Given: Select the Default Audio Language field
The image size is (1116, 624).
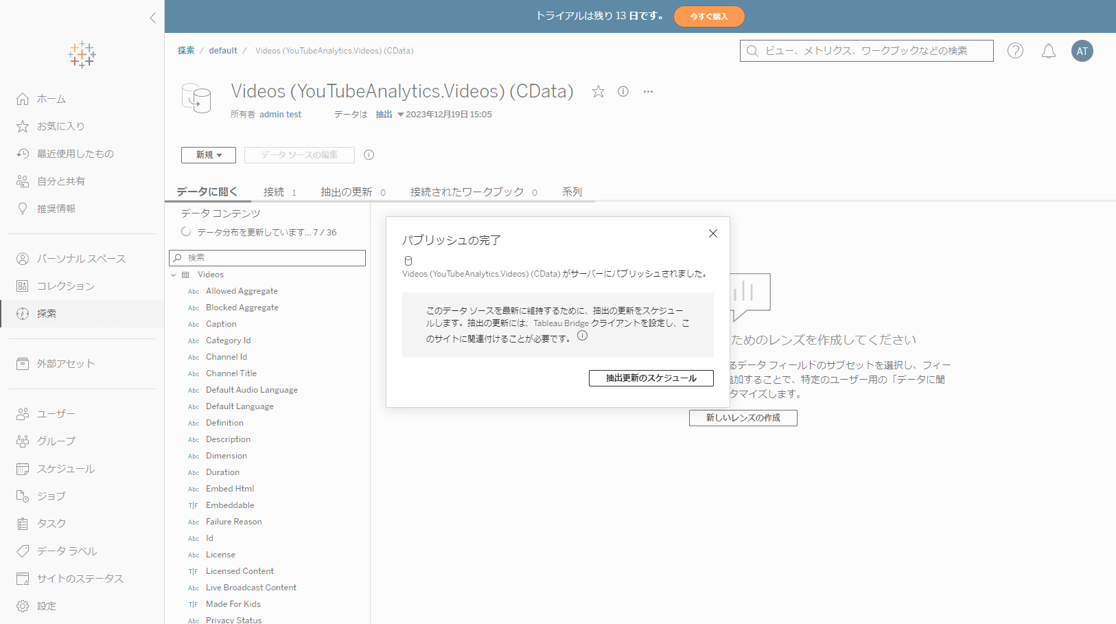Looking at the screenshot, I should point(252,390).
